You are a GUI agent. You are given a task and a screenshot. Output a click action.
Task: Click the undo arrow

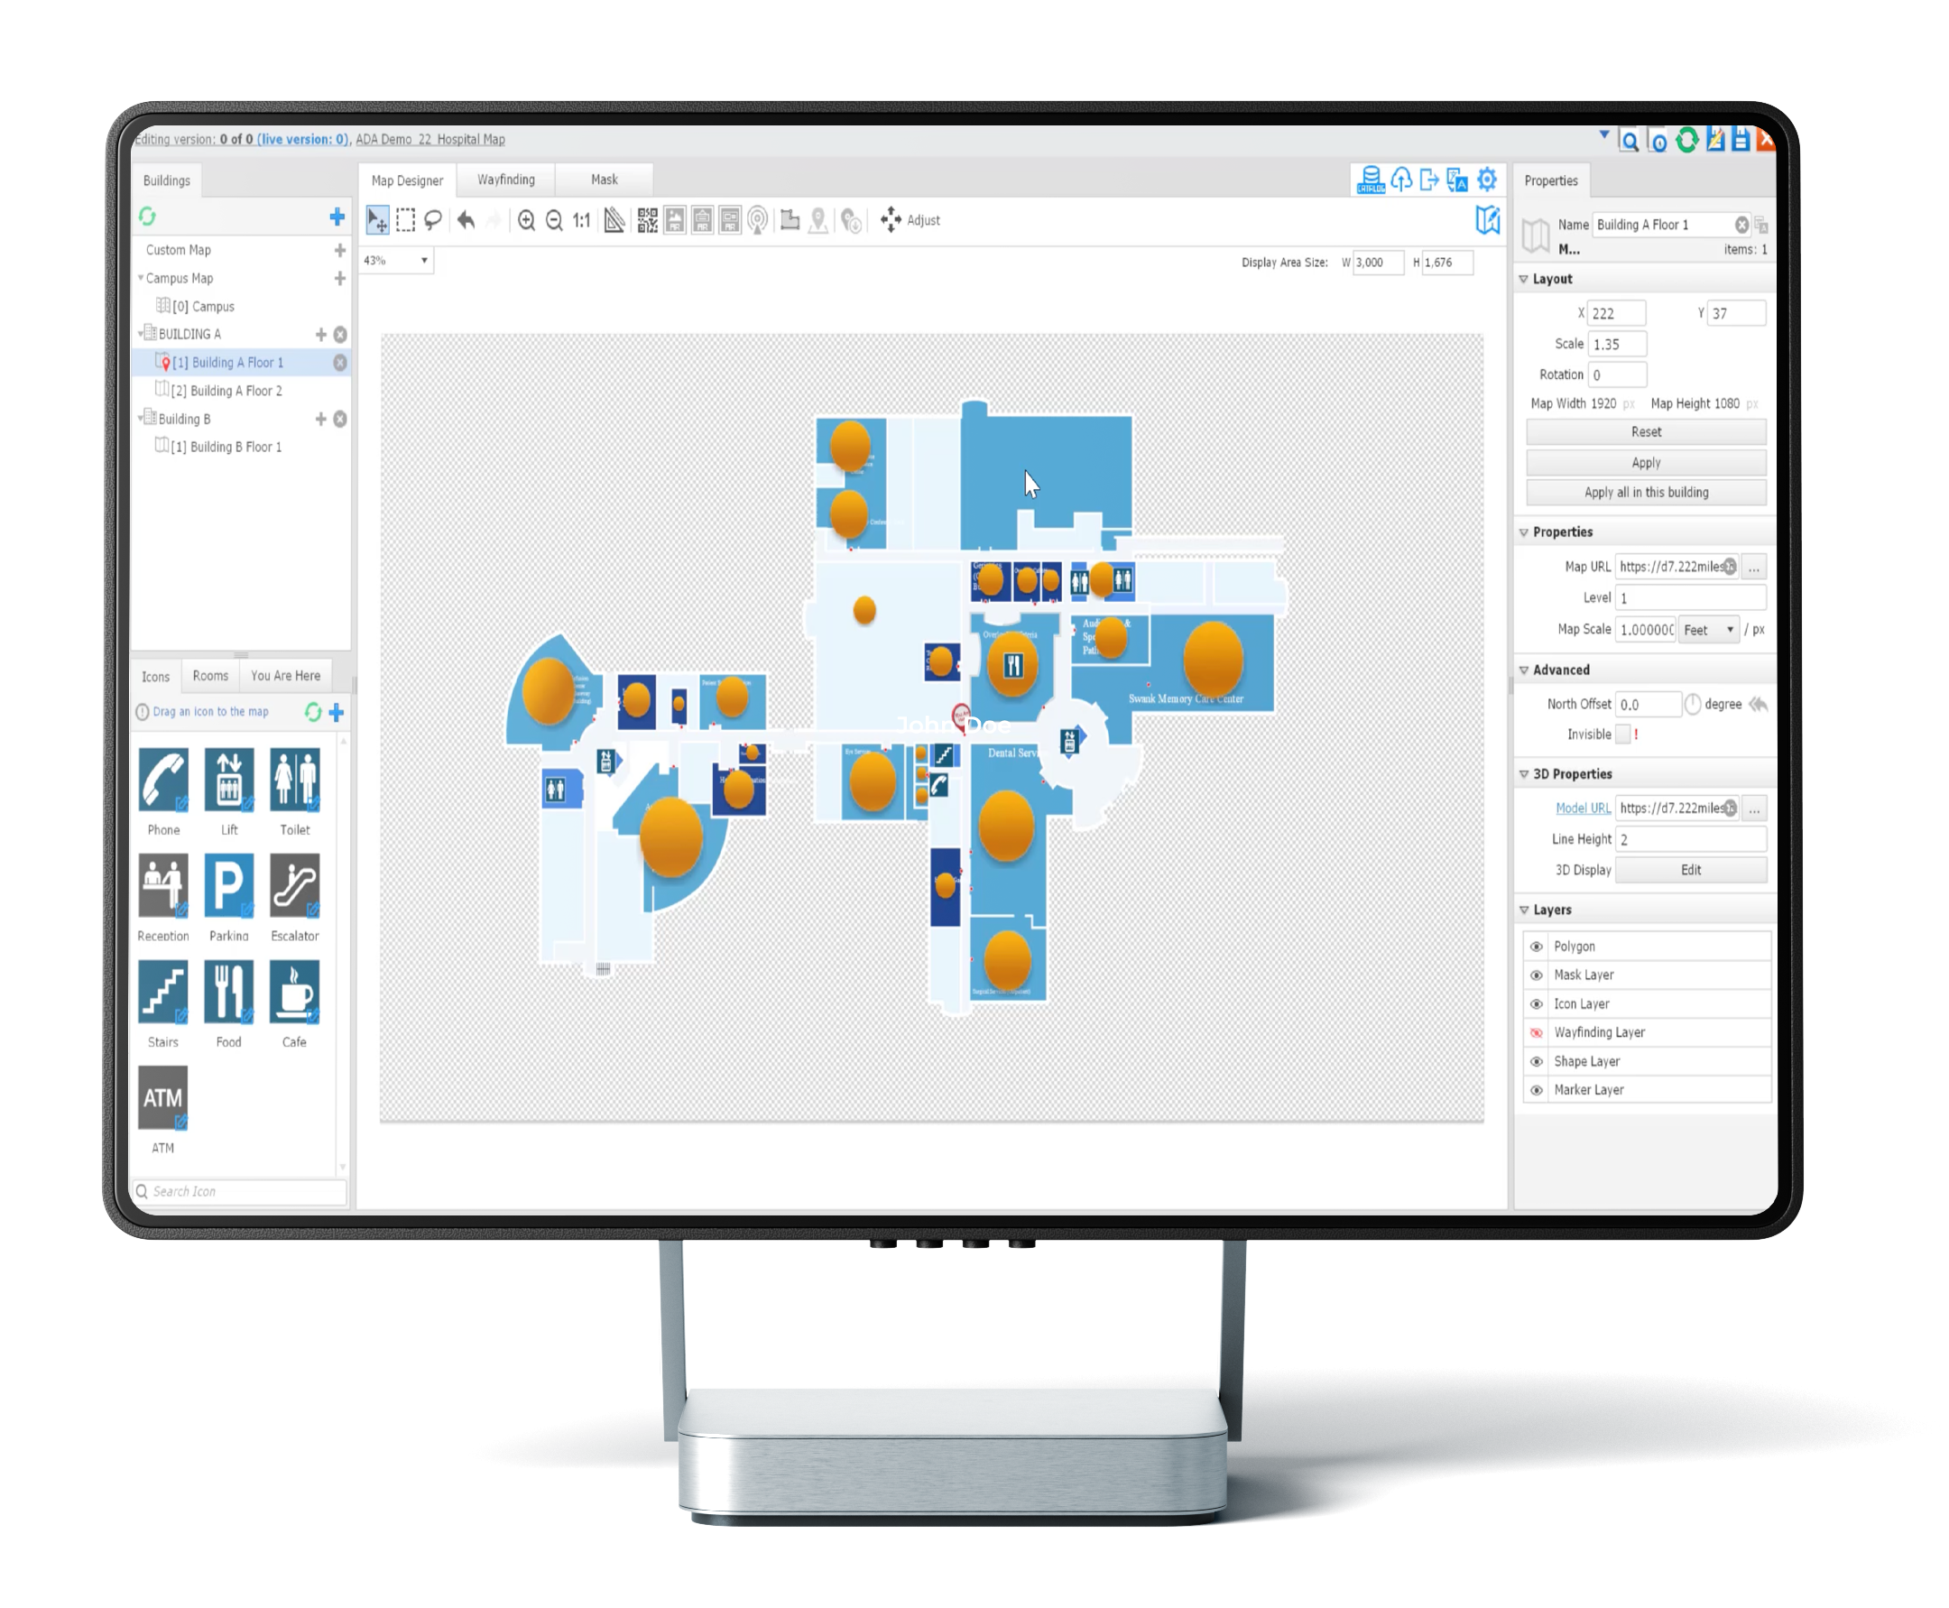click(x=466, y=220)
